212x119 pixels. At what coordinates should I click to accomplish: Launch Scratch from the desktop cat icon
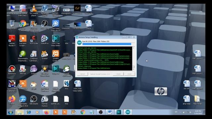pyautogui.click(x=45, y=55)
